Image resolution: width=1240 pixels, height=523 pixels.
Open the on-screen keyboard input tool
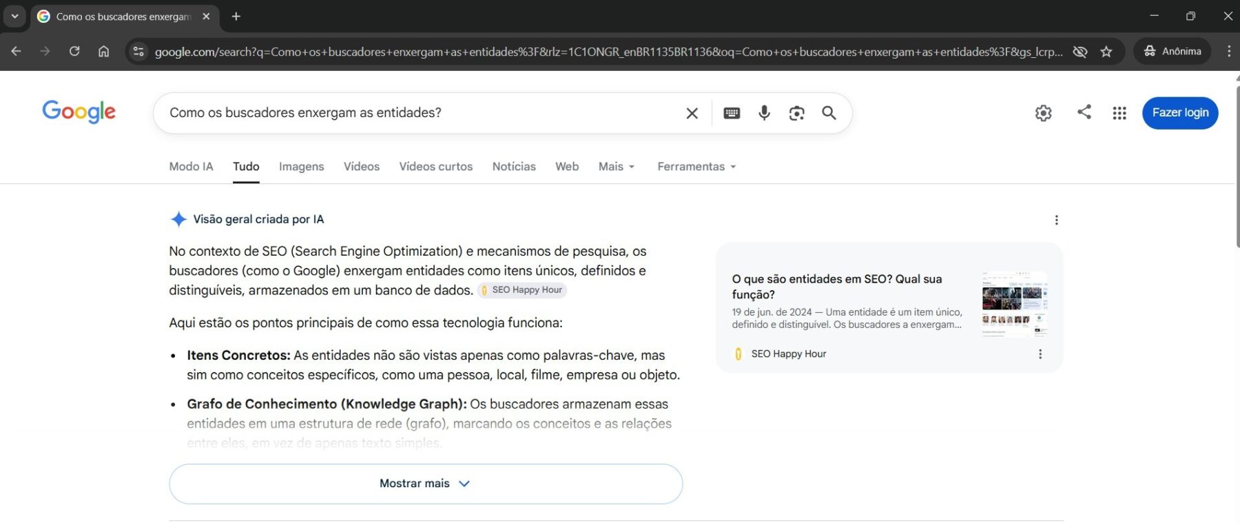(732, 113)
